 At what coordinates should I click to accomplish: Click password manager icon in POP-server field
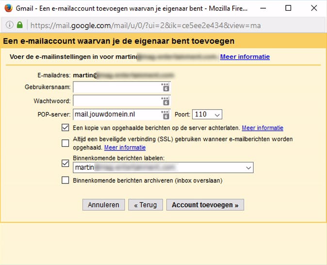[165, 115]
